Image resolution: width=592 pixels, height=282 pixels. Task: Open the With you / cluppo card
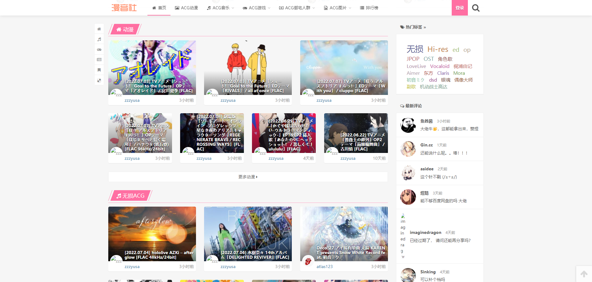(344, 68)
